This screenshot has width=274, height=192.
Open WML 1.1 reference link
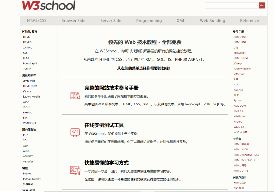(239, 127)
